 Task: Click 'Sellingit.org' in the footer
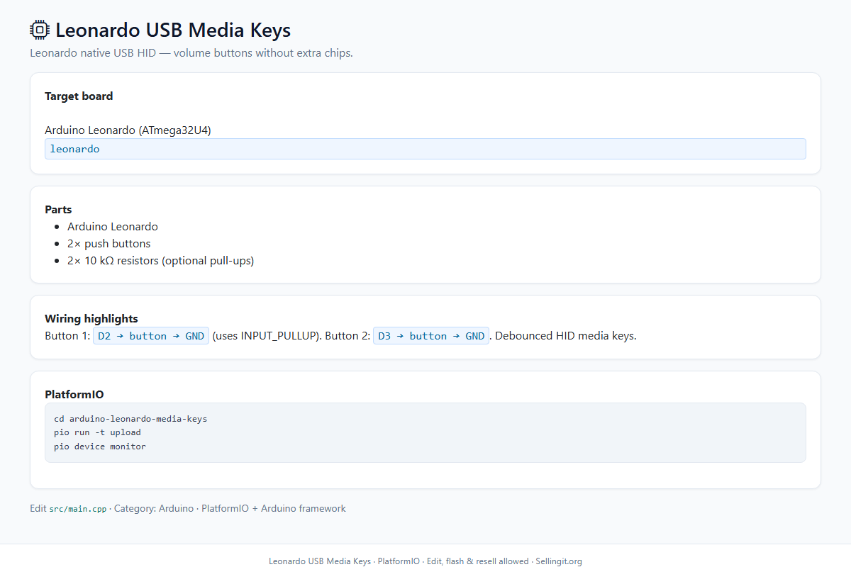pyautogui.click(x=559, y=561)
